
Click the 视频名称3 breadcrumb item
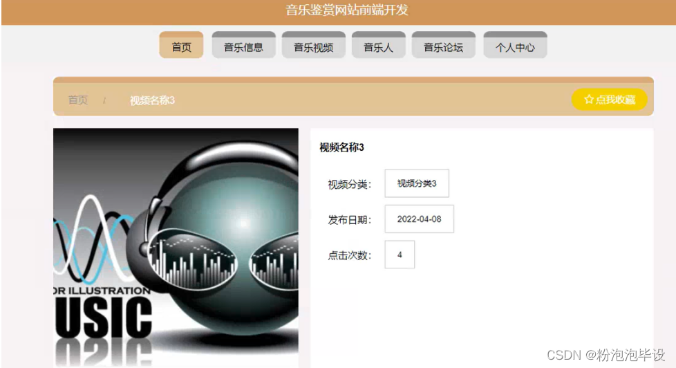click(x=152, y=100)
